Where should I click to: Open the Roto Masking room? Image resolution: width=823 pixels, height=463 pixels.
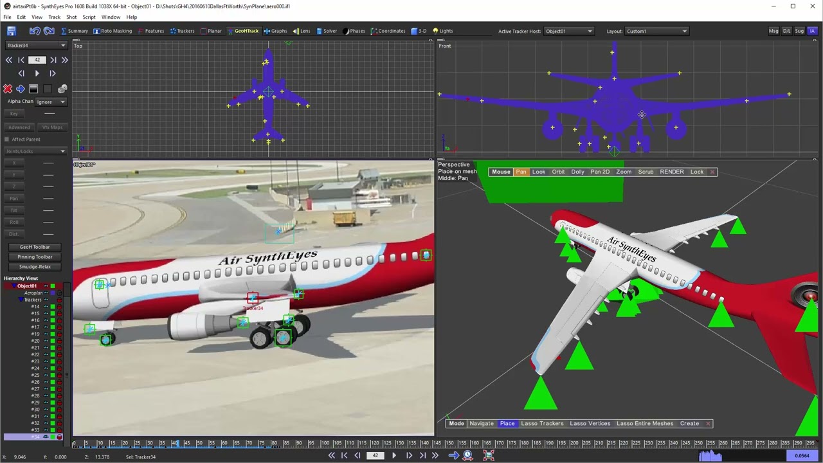point(113,31)
